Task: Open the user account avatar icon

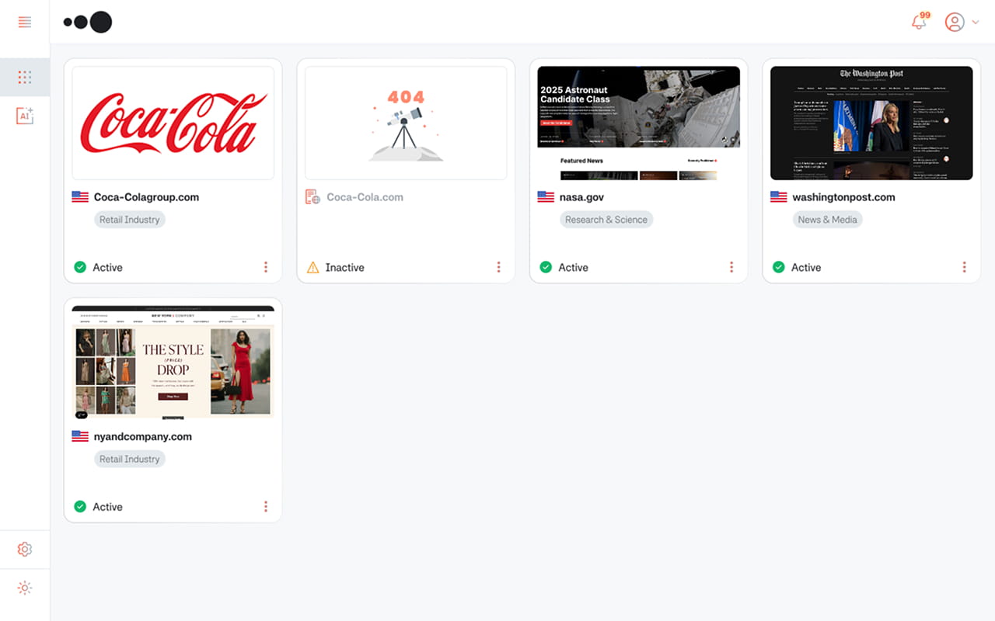Action: coord(955,22)
